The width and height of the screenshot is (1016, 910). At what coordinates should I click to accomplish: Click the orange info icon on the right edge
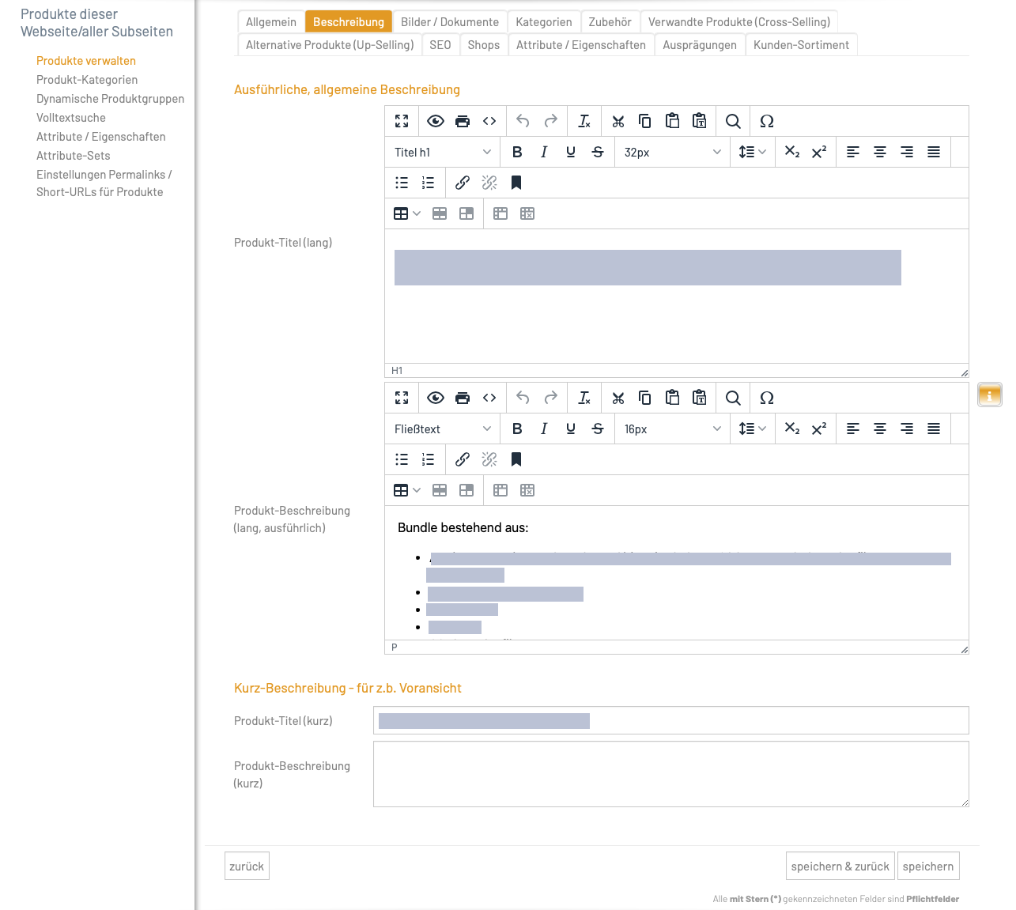[989, 395]
